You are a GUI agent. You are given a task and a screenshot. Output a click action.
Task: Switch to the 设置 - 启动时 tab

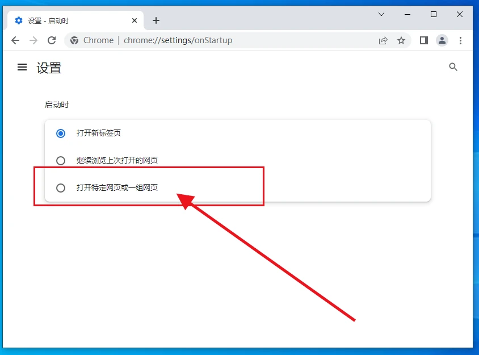68,20
